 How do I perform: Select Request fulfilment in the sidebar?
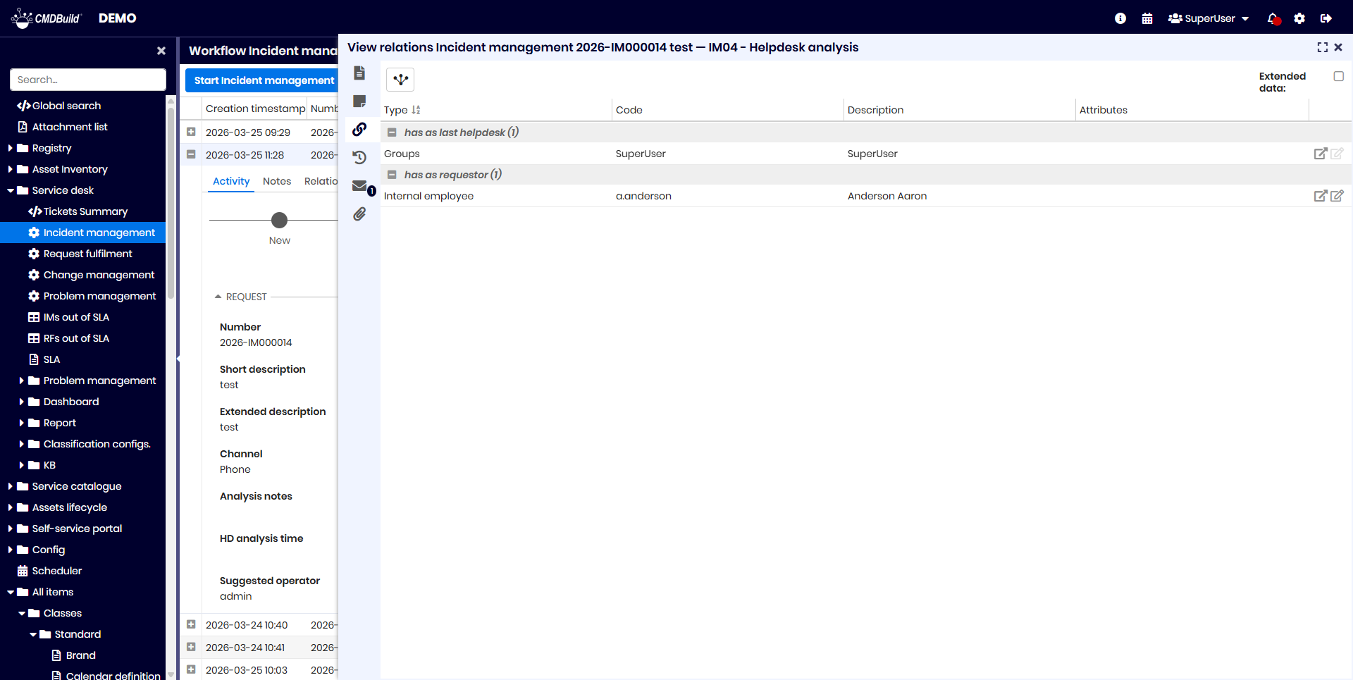[87, 254]
